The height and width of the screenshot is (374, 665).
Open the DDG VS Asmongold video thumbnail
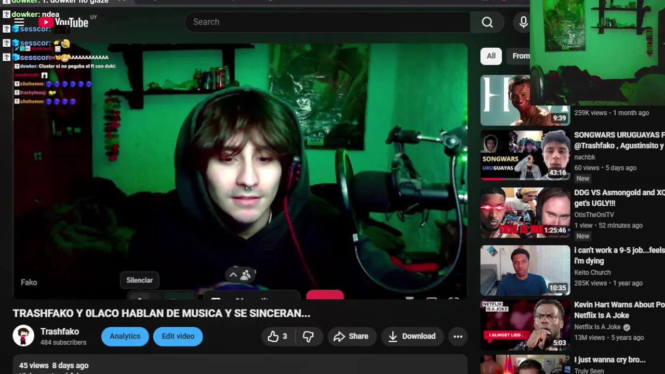[525, 212]
